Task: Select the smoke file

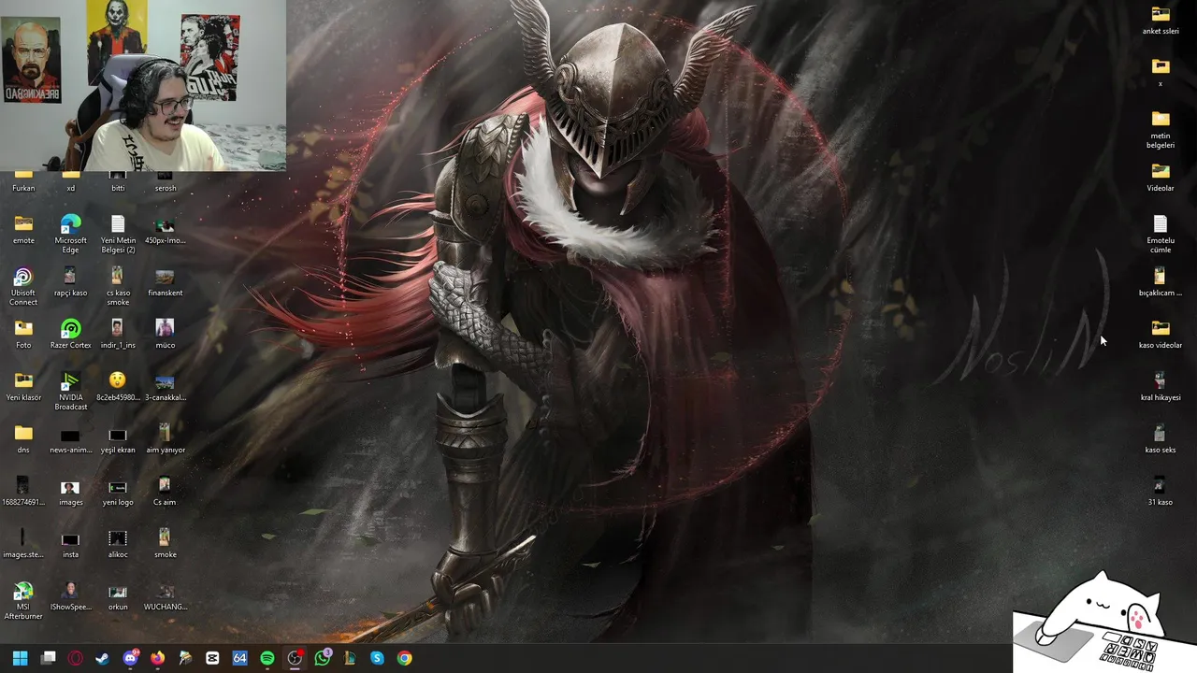Action: coord(165,544)
